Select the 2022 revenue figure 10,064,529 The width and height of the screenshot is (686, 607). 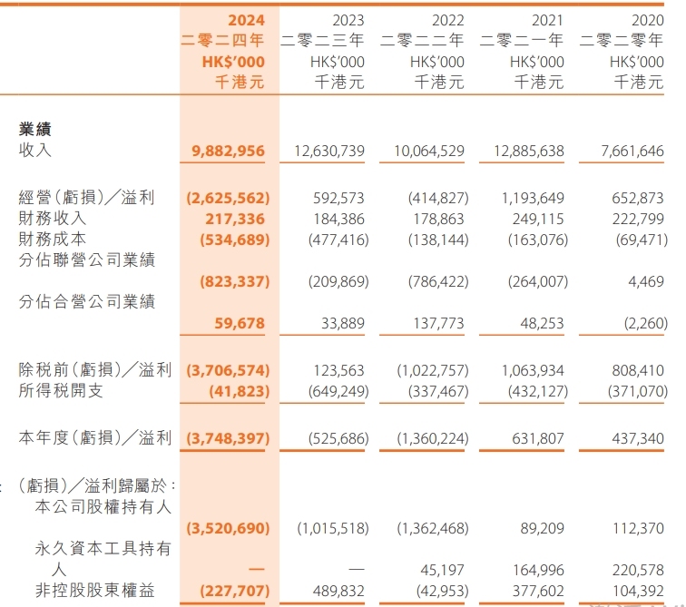[428, 151]
